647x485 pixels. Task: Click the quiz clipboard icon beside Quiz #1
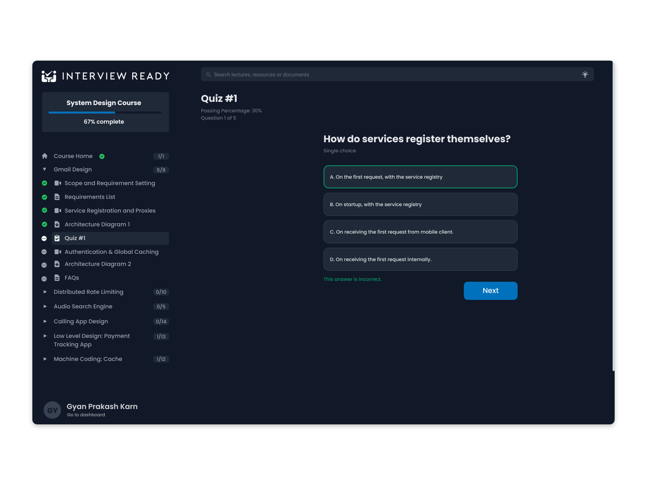tap(57, 238)
